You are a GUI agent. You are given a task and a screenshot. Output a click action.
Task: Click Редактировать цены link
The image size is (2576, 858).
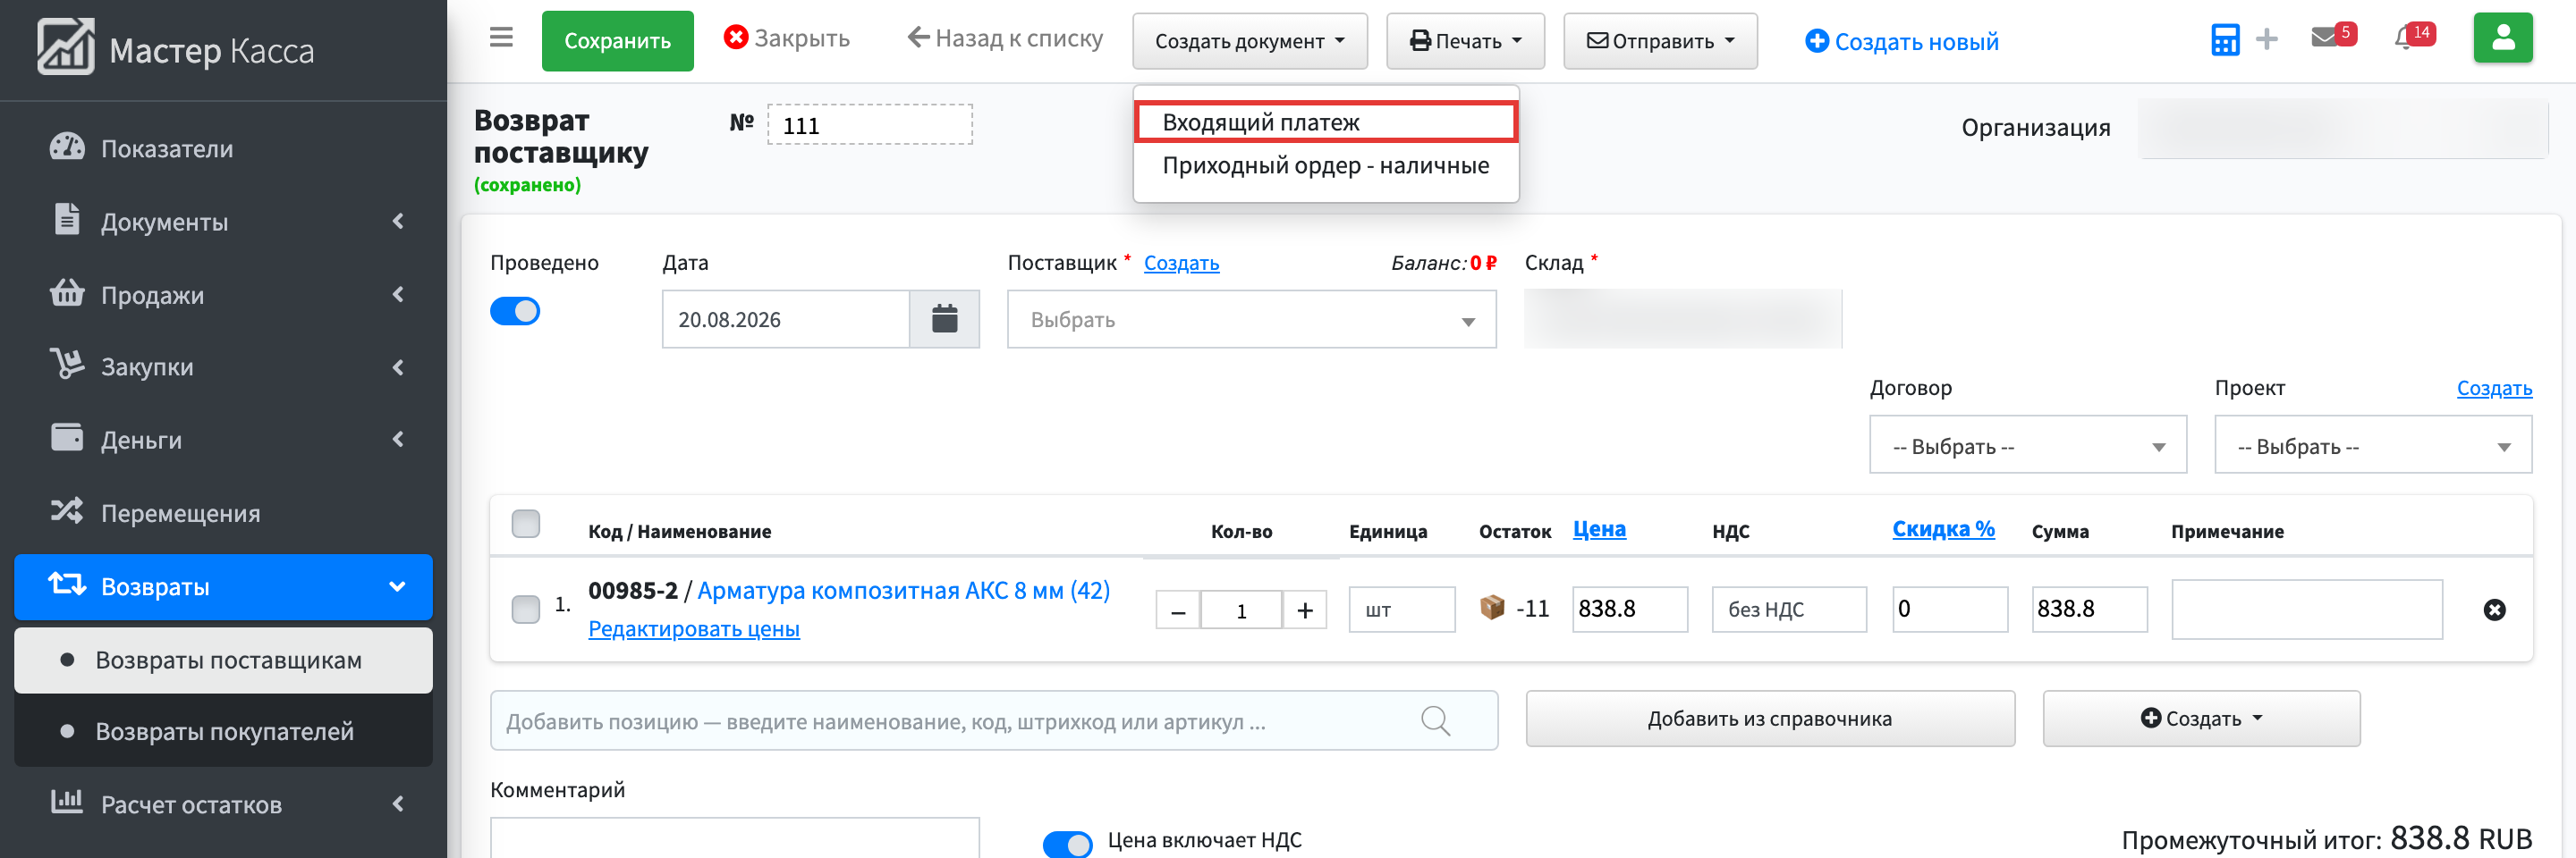point(694,628)
